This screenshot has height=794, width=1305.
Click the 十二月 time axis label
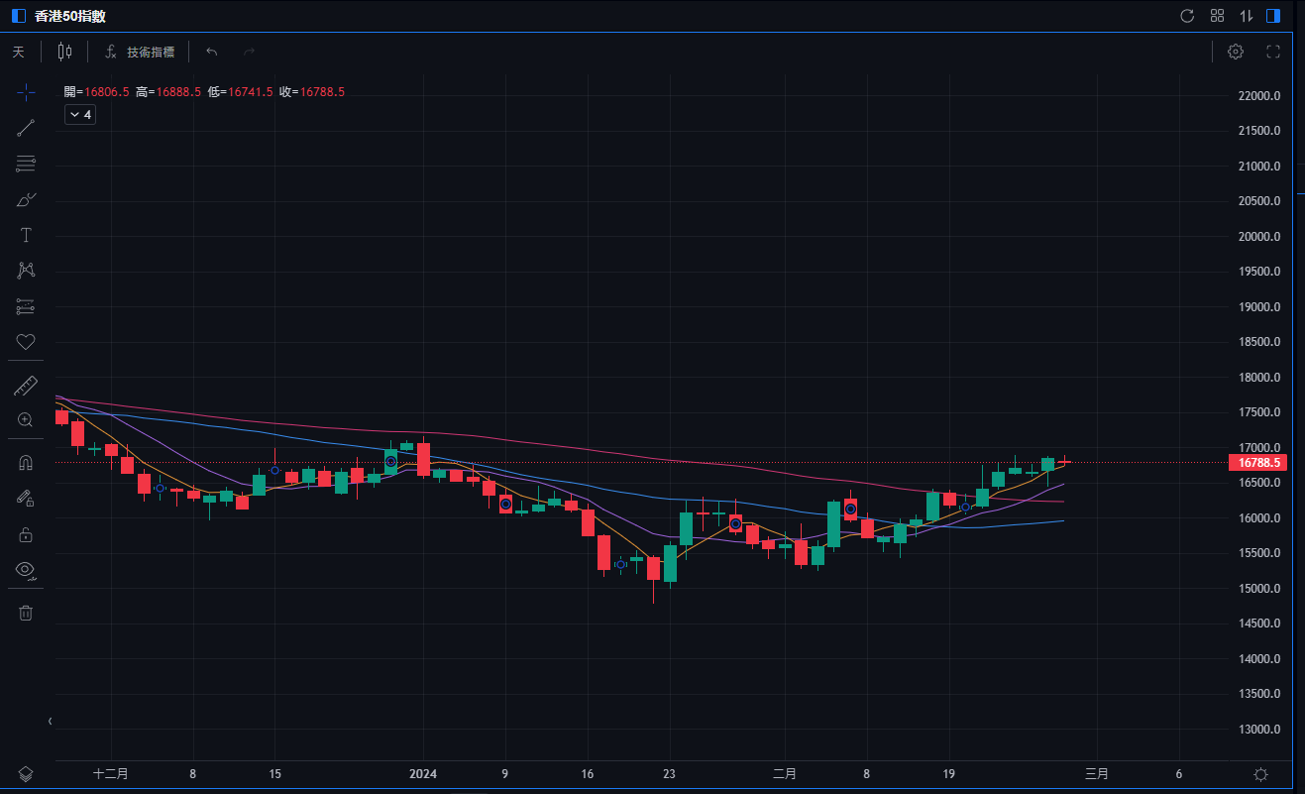click(x=111, y=774)
